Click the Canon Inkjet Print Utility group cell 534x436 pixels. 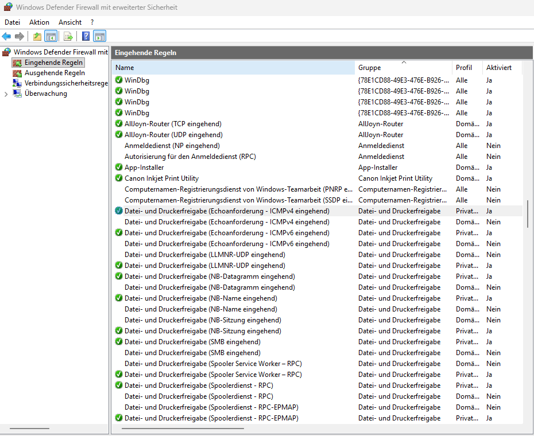click(x=395, y=178)
